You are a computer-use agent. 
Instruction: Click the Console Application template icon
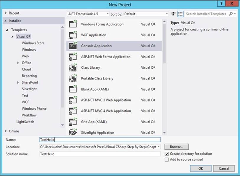point(73,46)
